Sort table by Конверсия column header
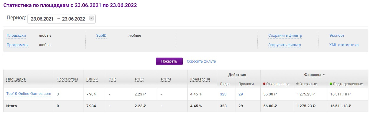369x121 pixels. 200,79
